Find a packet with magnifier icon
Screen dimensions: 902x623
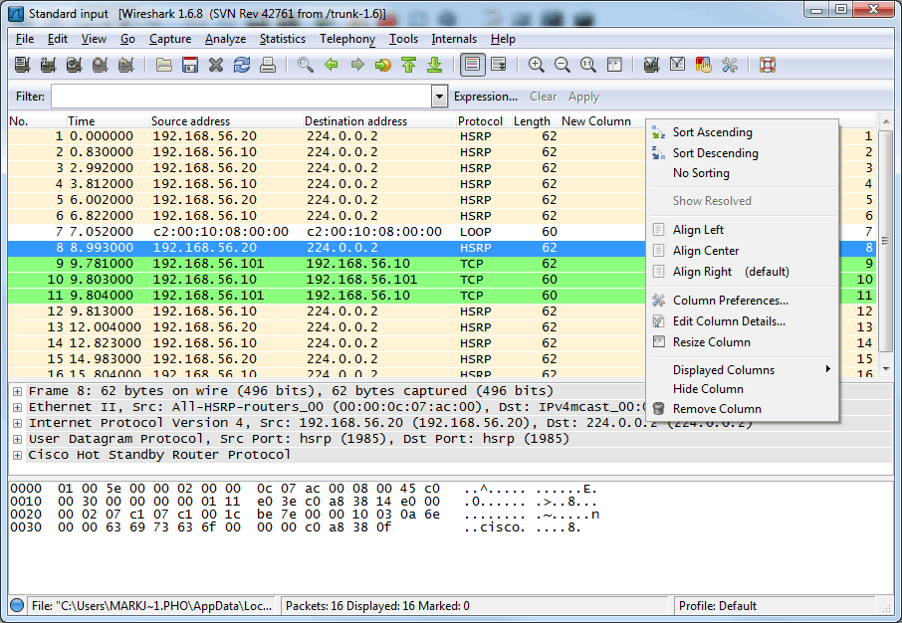pos(306,65)
